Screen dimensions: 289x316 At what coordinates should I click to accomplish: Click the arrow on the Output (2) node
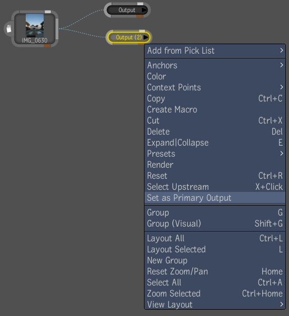click(x=146, y=37)
